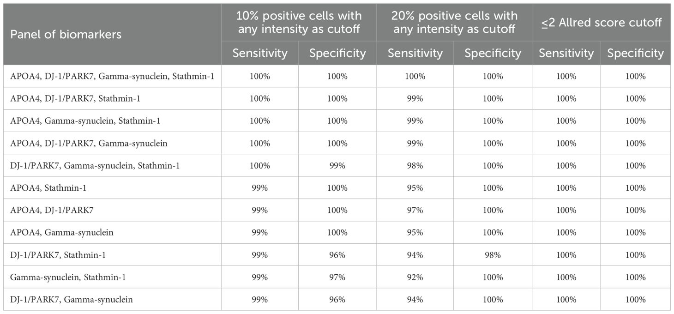
Task: Select 'DJ-1/PARK7, Gamma-synuclein, Stathmin-1' row label
Action: (x=95, y=165)
